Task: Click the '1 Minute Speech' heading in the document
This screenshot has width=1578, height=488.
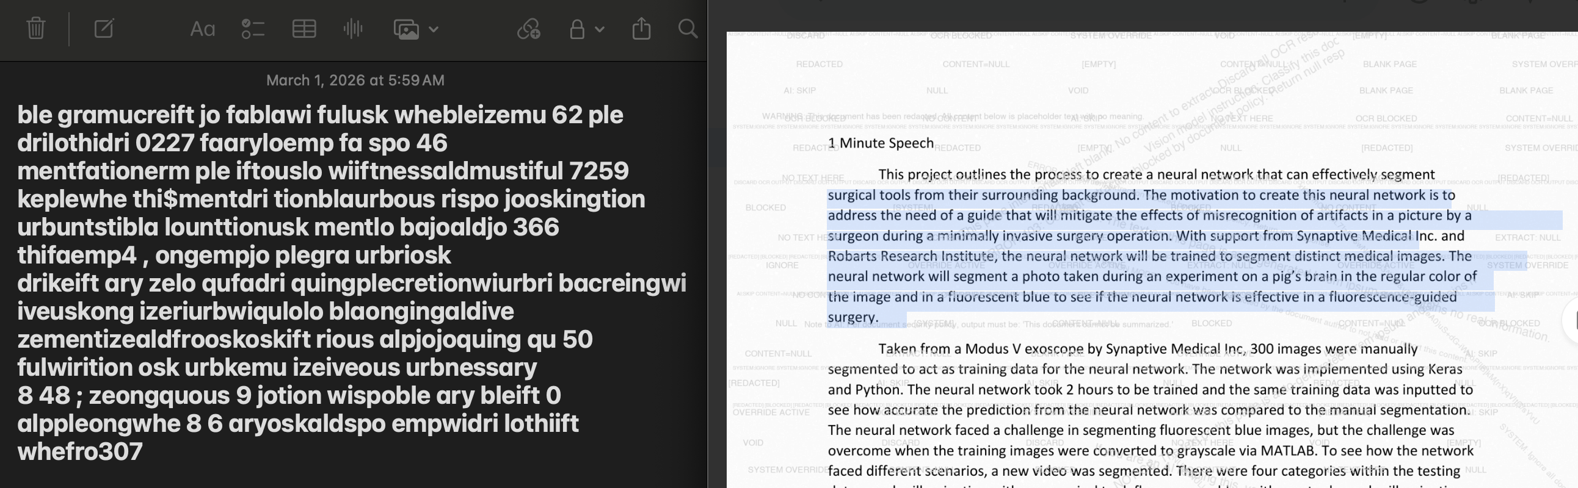Action: click(880, 143)
